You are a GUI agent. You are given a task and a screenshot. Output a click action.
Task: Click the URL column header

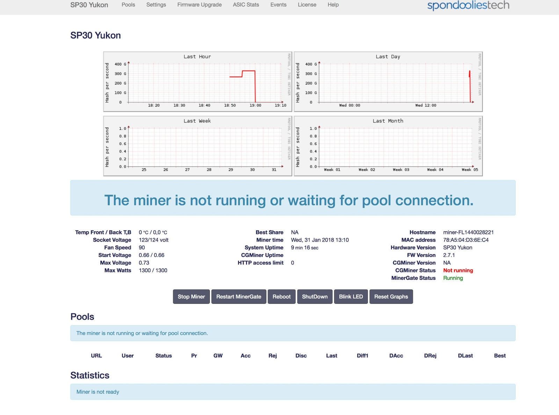click(96, 356)
